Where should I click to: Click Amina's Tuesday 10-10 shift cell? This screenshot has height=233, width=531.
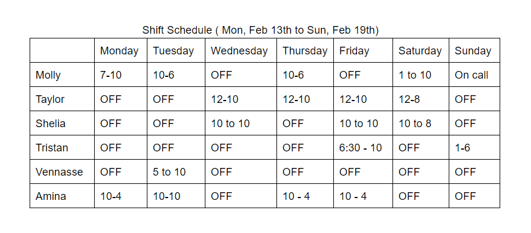pyautogui.click(x=176, y=196)
